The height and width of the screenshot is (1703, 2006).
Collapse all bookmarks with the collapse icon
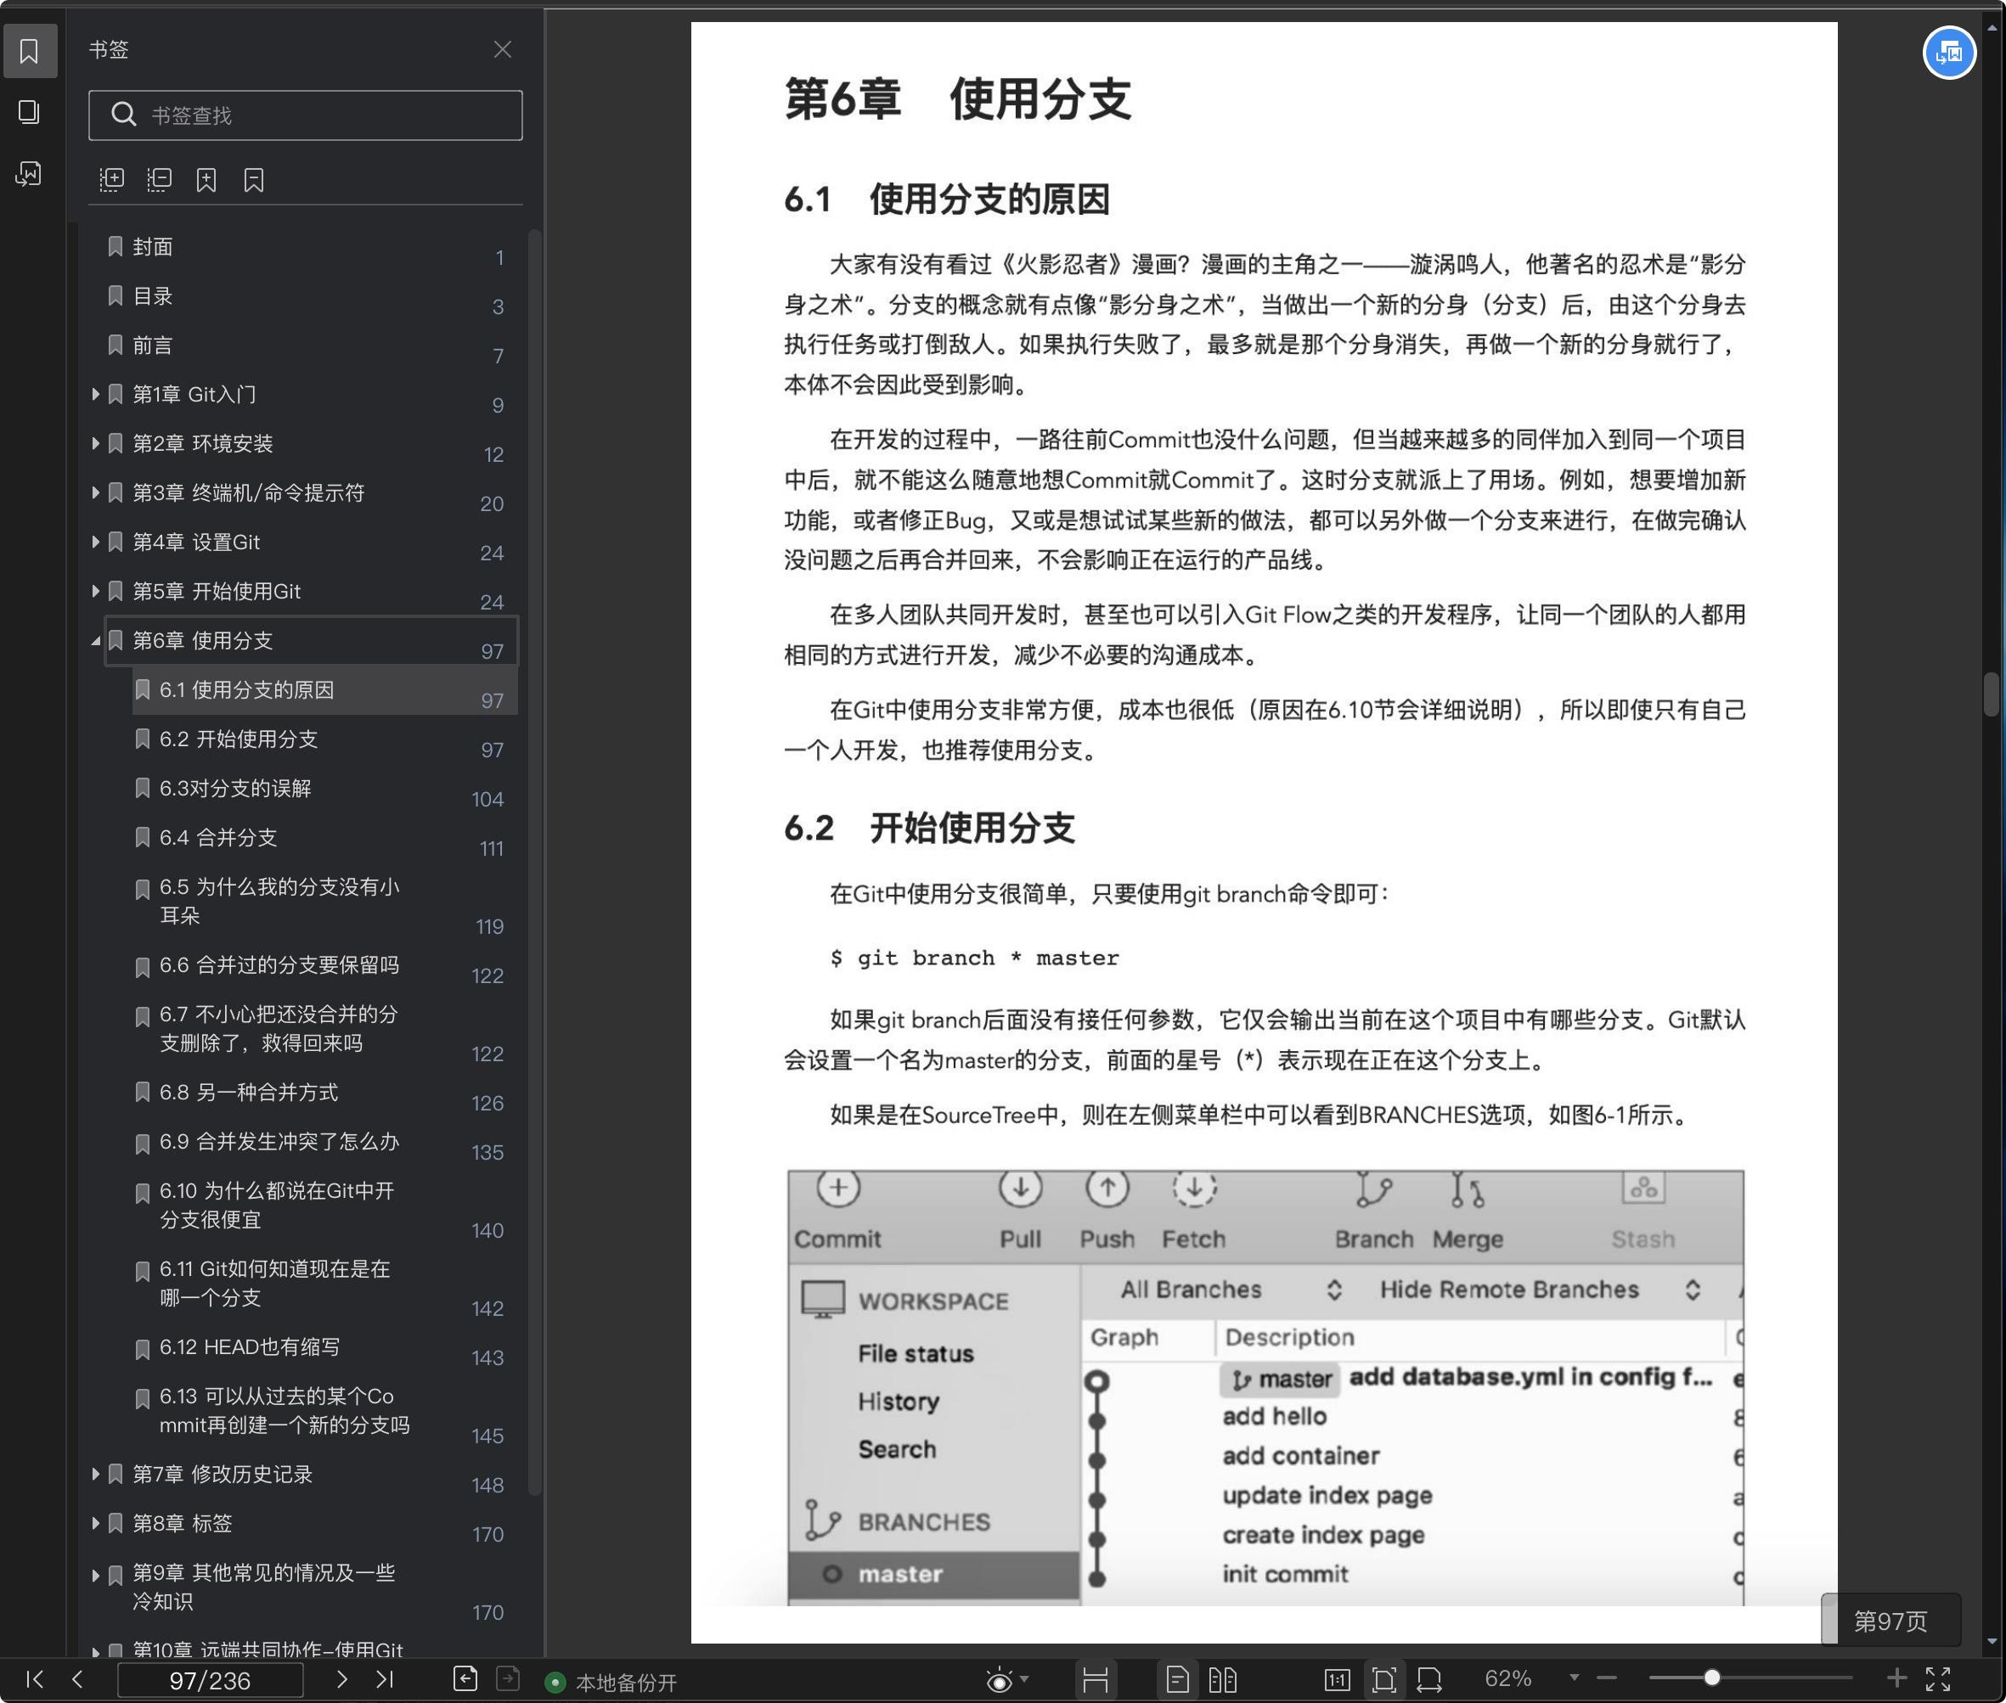[x=160, y=180]
